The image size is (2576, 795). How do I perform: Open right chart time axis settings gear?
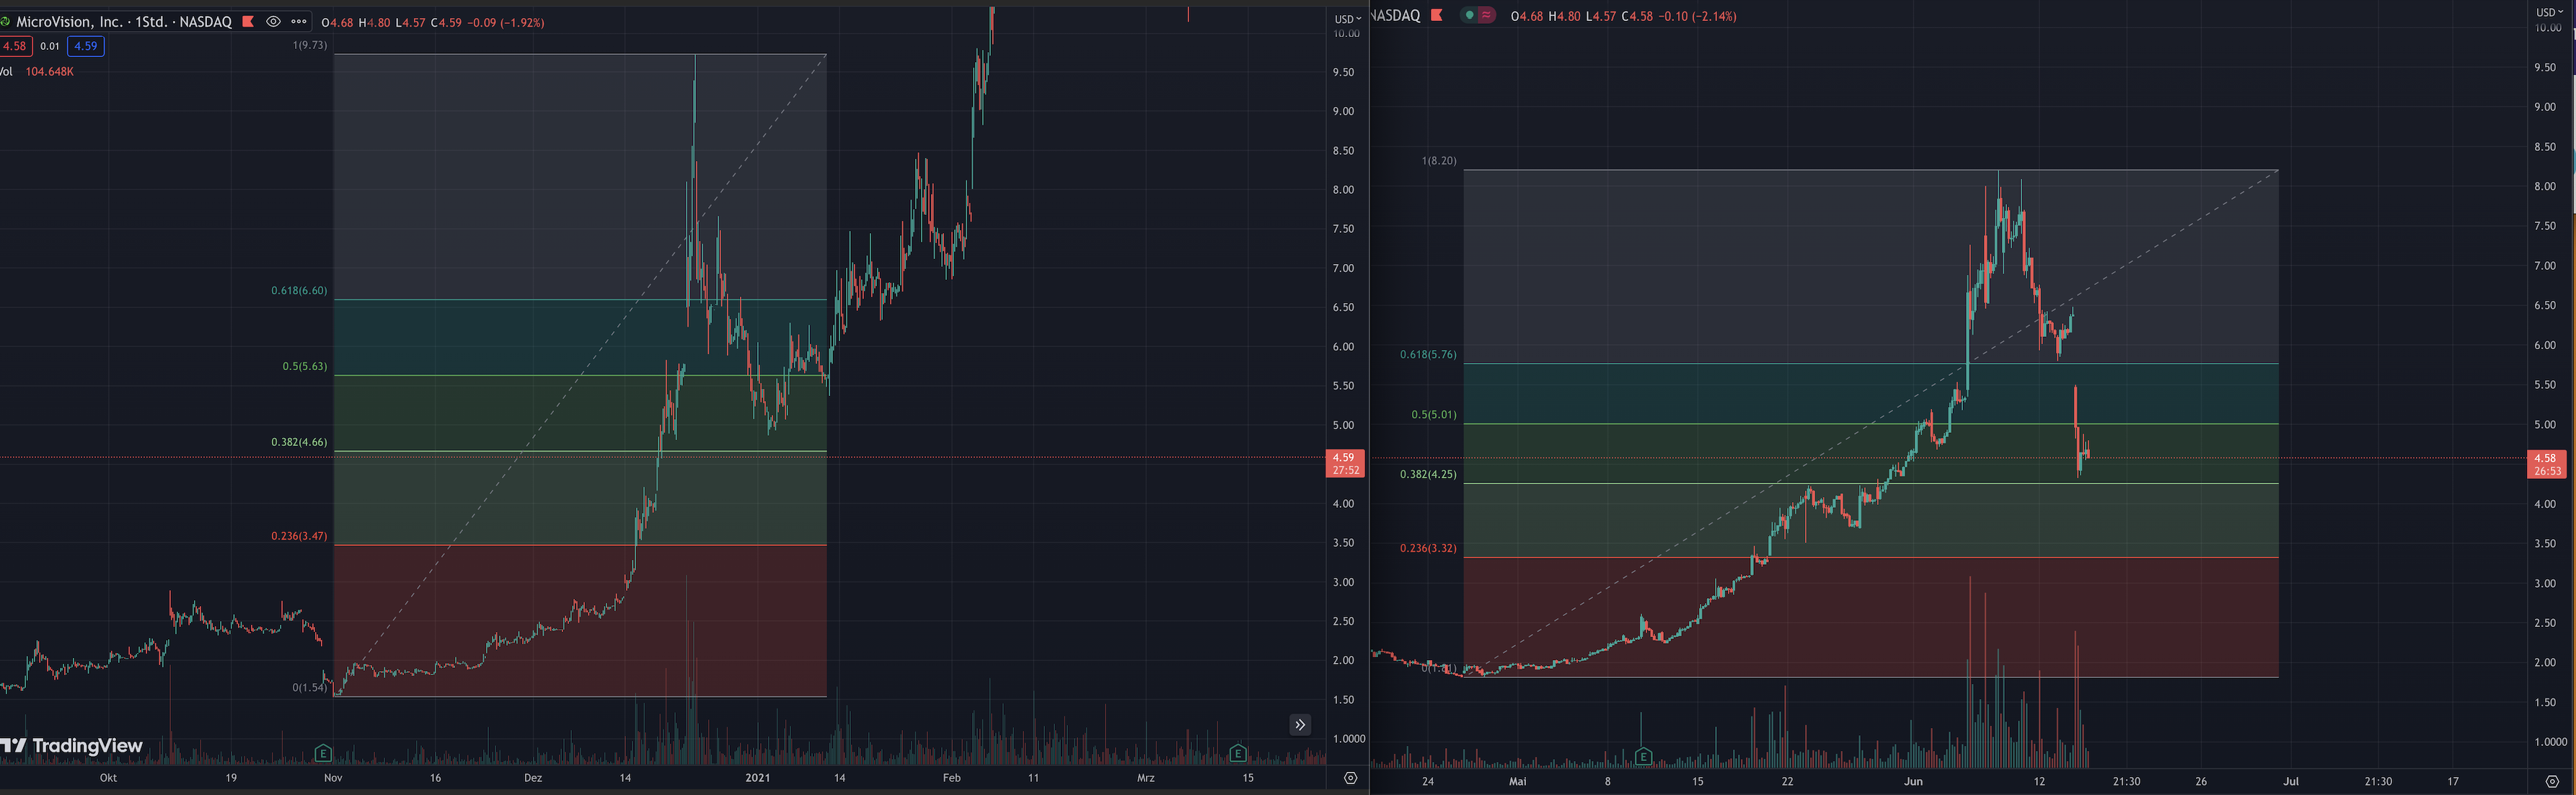tap(2552, 781)
